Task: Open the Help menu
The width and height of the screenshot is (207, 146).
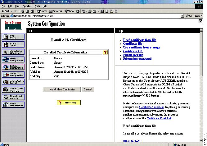Action: tap(45, 6)
